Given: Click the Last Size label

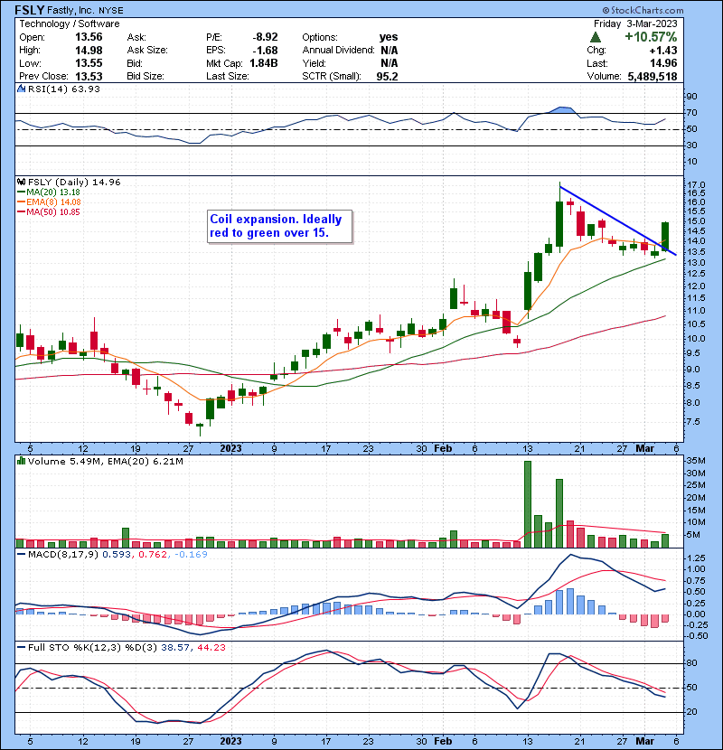Looking at the screenshot, I should (x=227, y=76).
